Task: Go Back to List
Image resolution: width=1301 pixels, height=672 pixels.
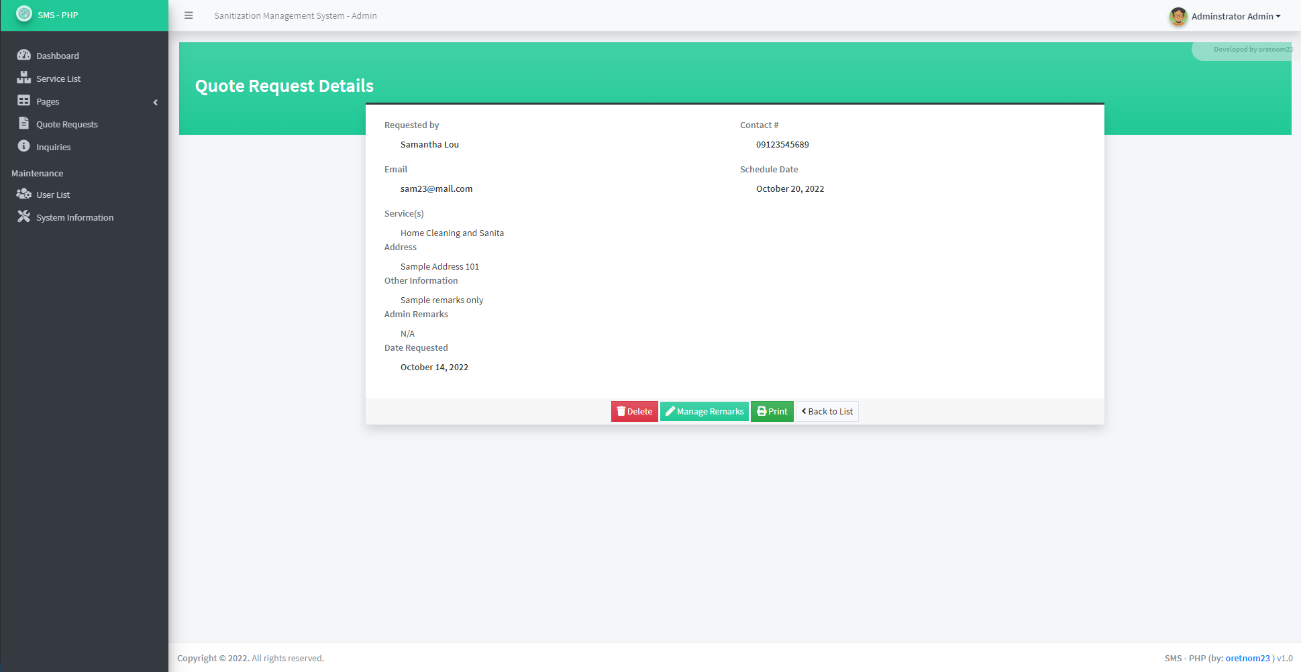Action: [x=827, y=411]
